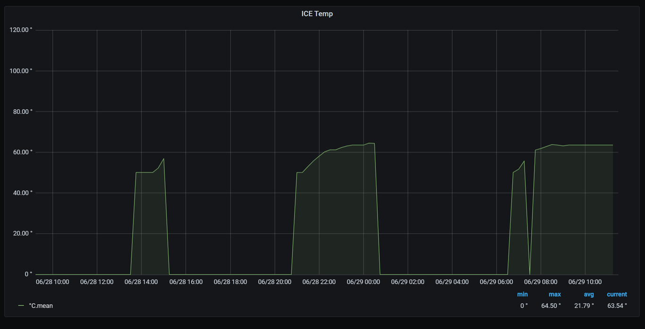Select the 63.54 ° current value
Viewport: 645px width, 329px height.
pos(617,306)
